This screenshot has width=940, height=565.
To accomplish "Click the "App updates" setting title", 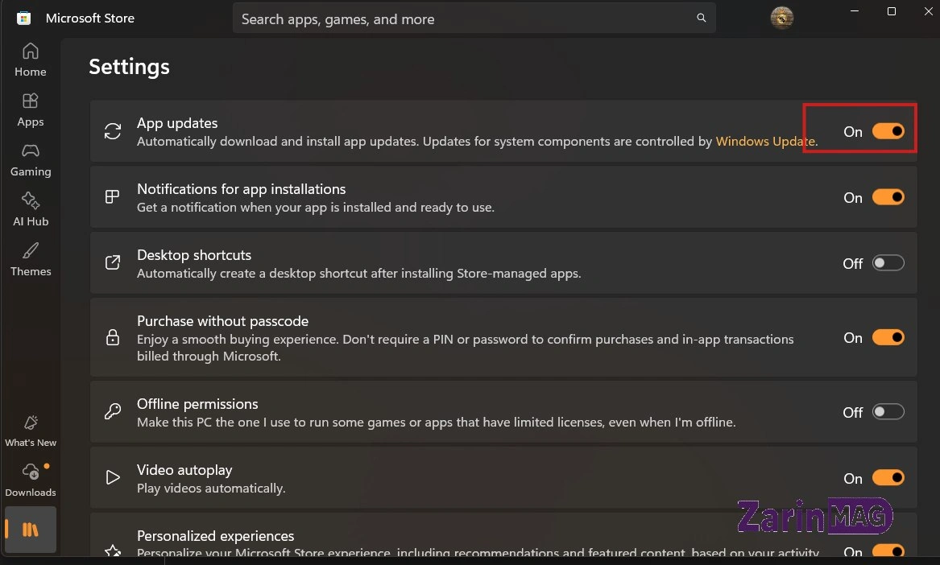I will [x=177, y=123].
